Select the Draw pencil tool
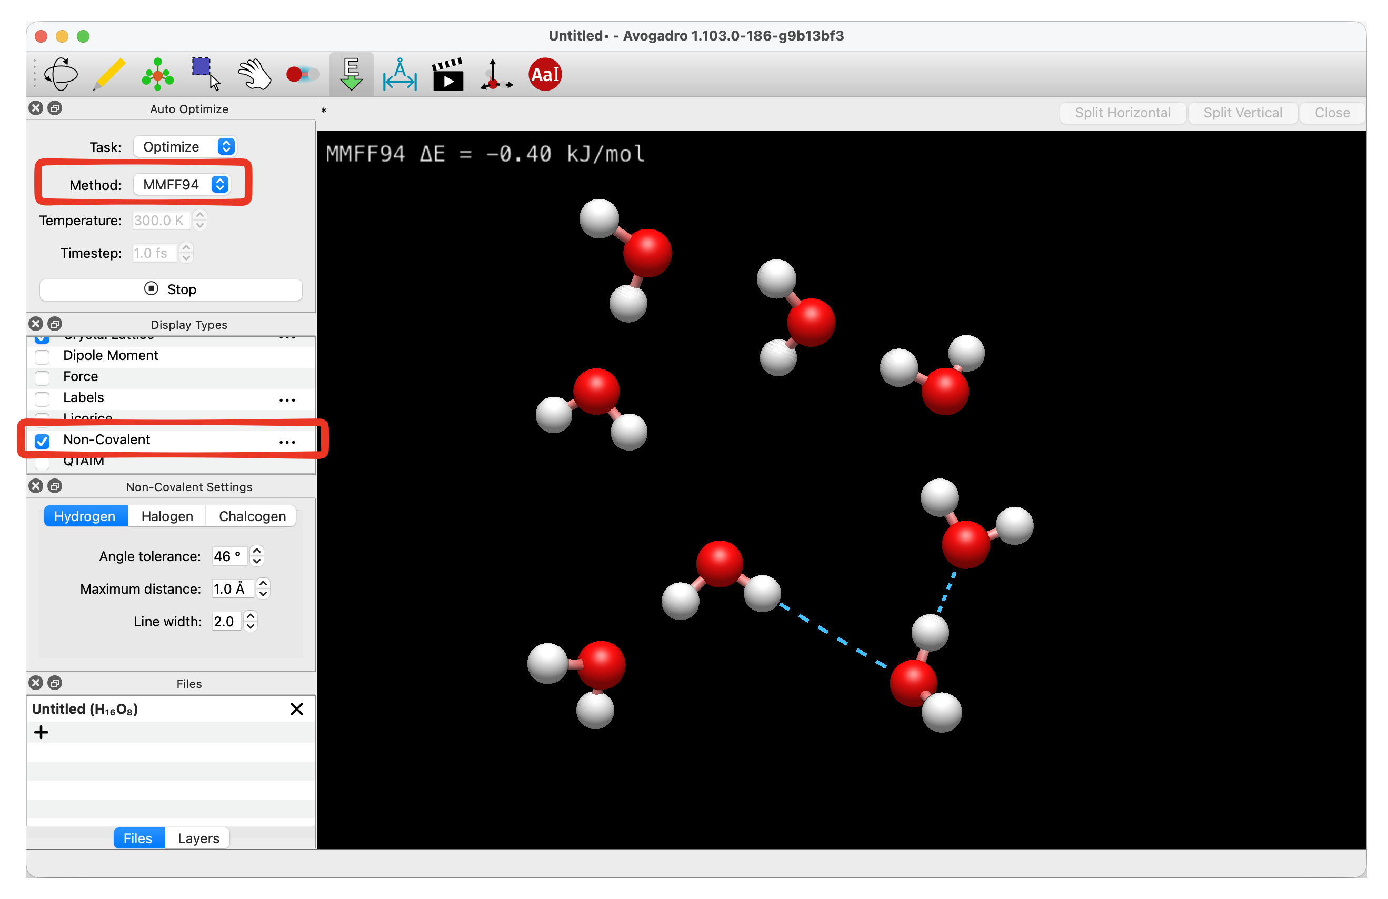1388x899 pixels. [x=109, y=74]
